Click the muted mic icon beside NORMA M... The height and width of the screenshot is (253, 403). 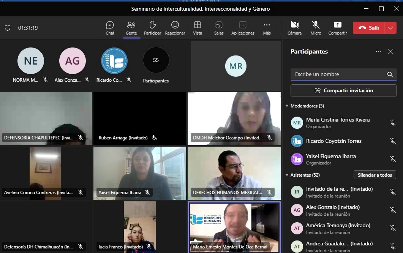point(45,80)
